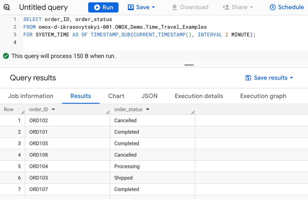The height and width of the screenshot is (204, 308).
Task: Click cell ORD104
Action: point(67,167)
